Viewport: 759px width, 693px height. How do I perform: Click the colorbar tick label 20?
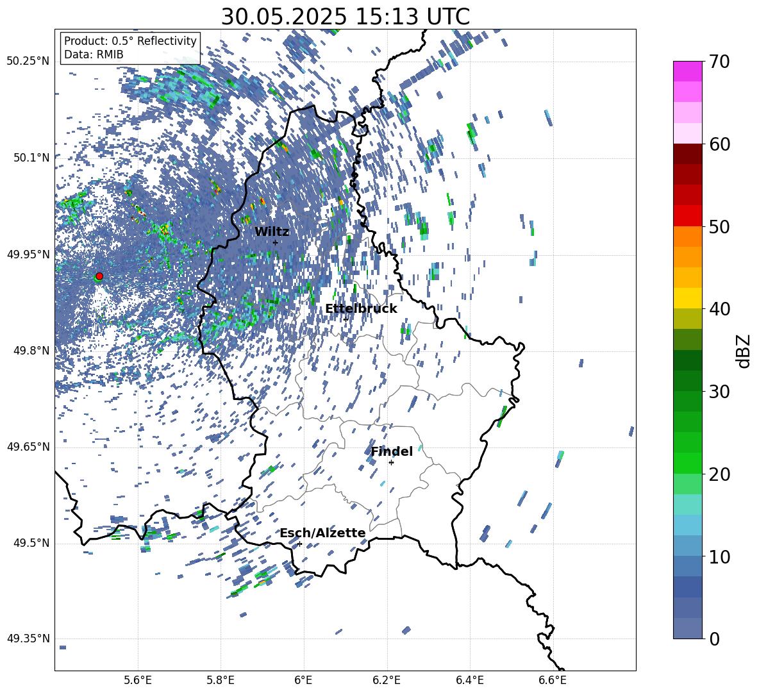click(719, 474)
